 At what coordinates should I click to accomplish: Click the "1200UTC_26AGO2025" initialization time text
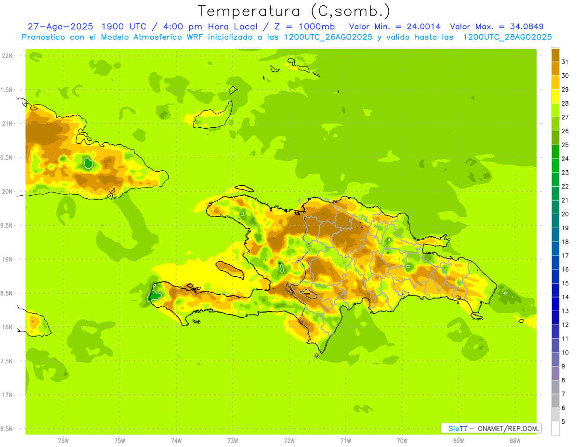(x=329, y=37)
